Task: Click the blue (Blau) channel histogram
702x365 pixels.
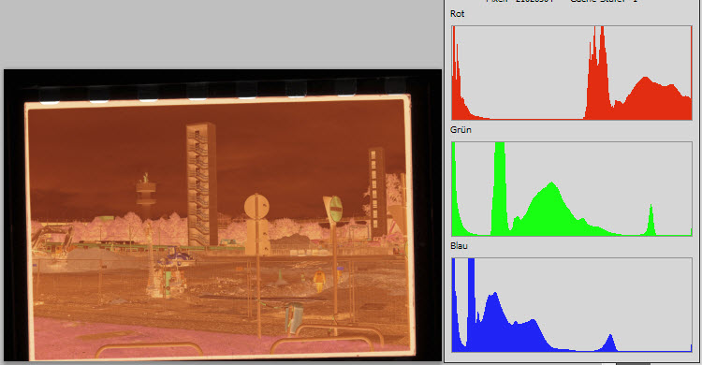Action: tap(572, 305)
